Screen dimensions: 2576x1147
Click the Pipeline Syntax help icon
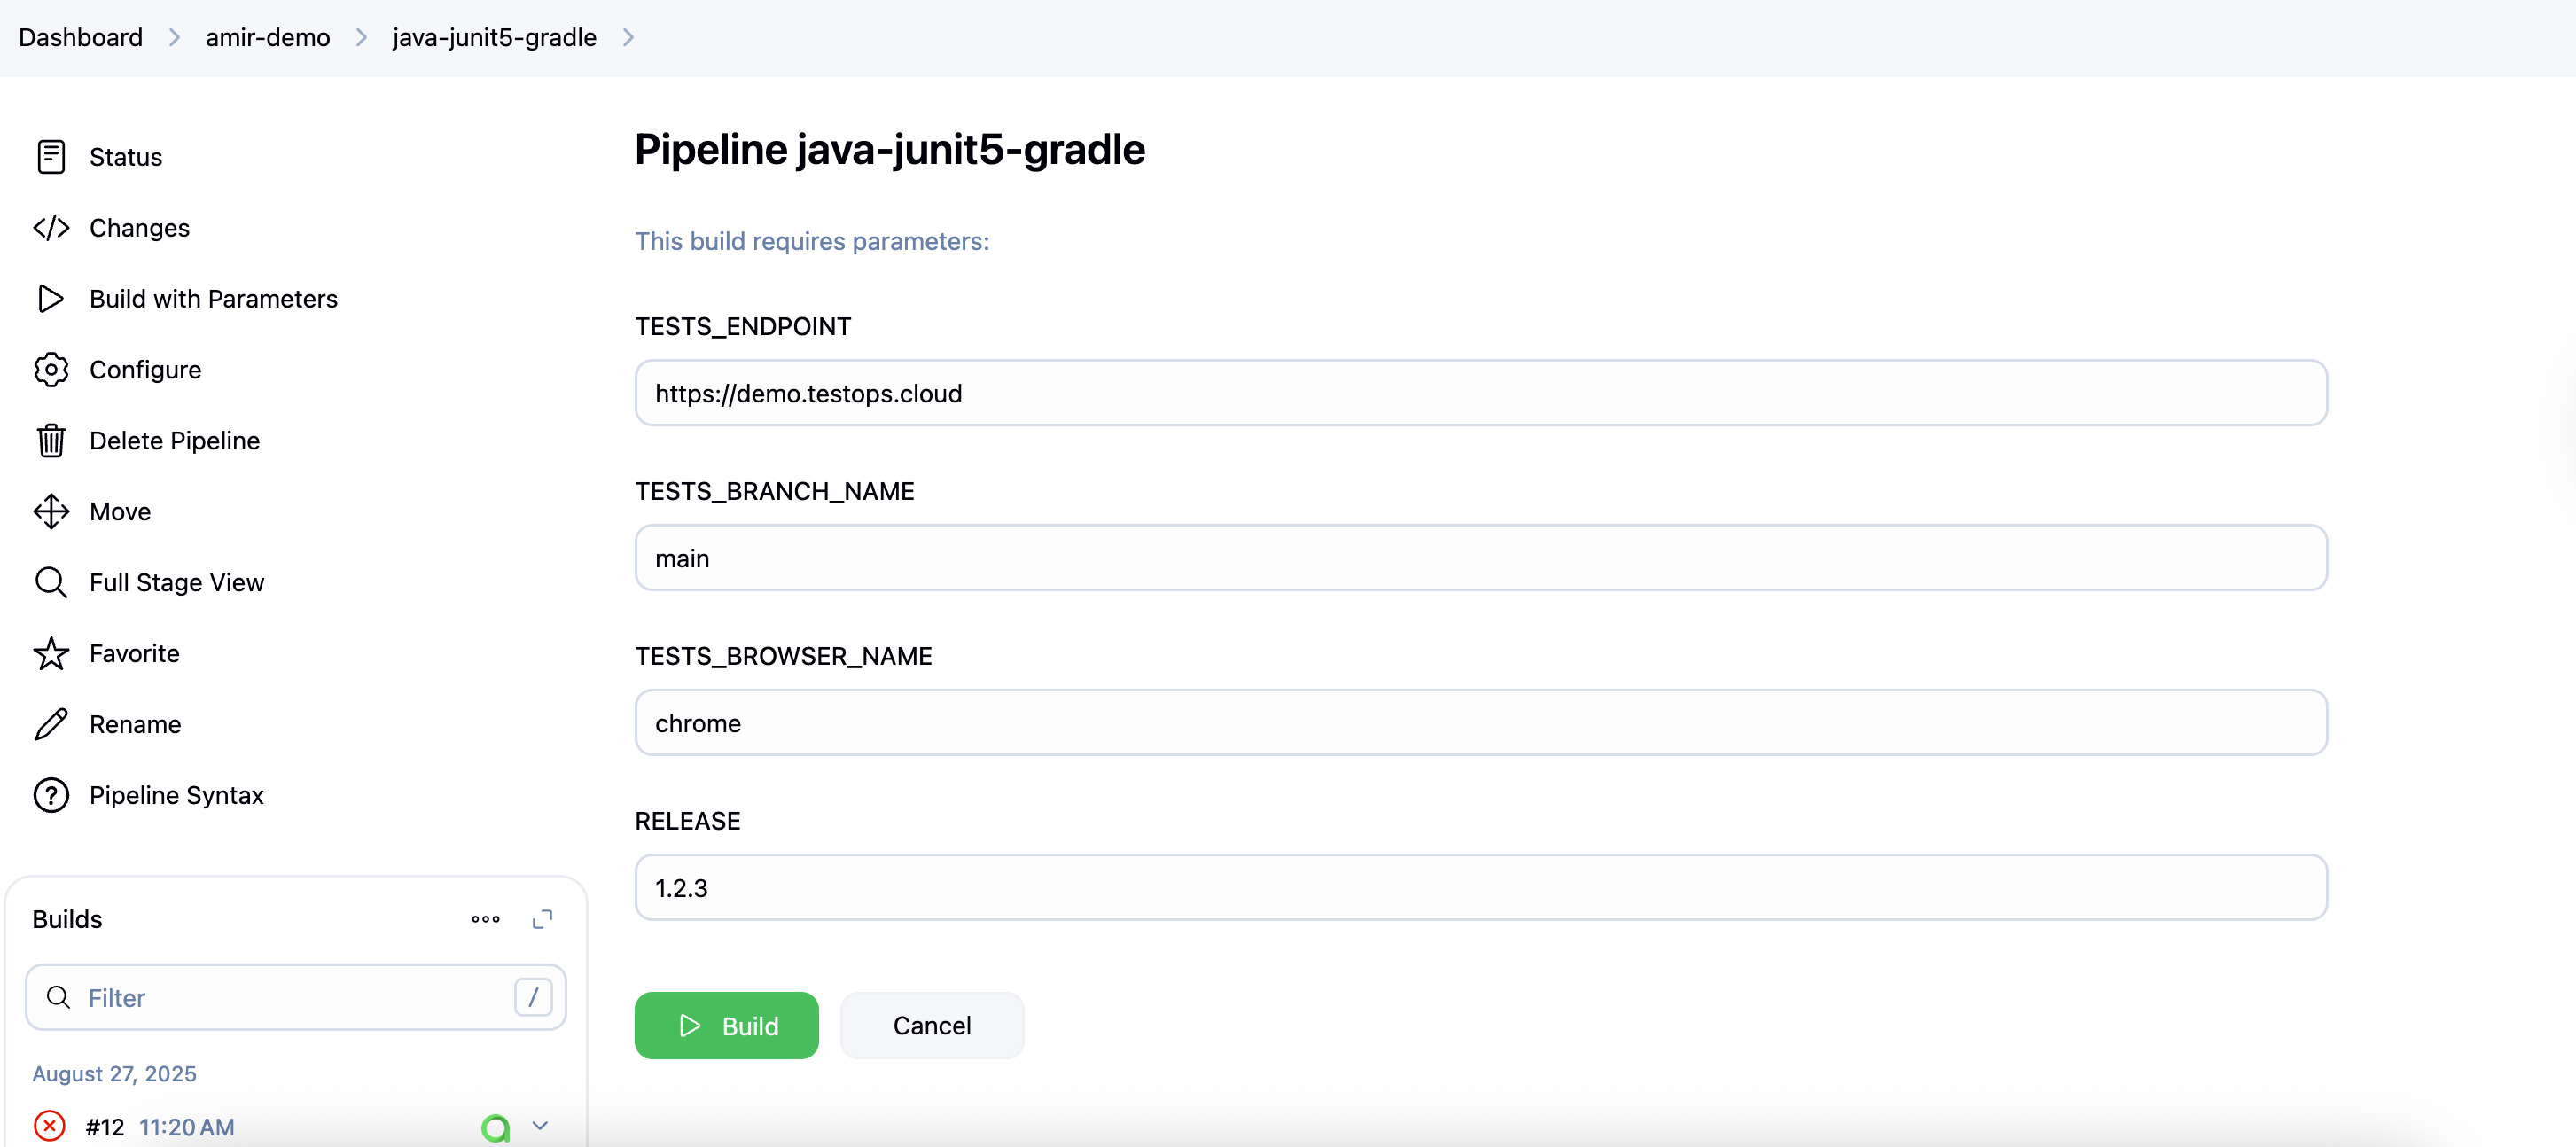click(51, 795)
